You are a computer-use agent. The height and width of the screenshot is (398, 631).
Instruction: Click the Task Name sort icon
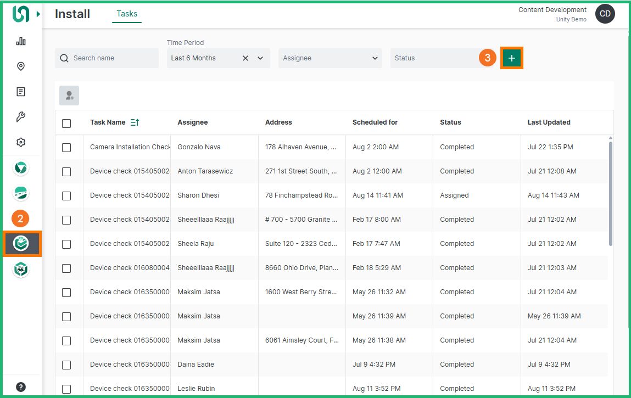pos(135,122)
